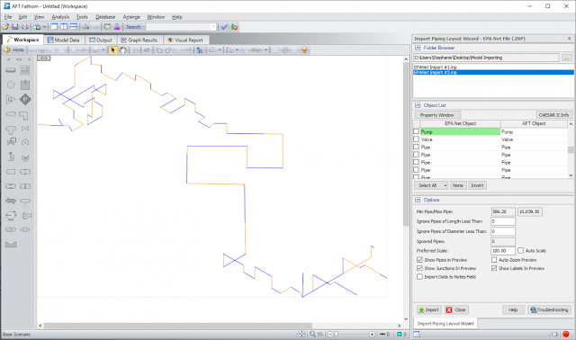Uncheck Show Pipes in Preview
Viewport: 576px width, 340px height.
coord(419,260)
